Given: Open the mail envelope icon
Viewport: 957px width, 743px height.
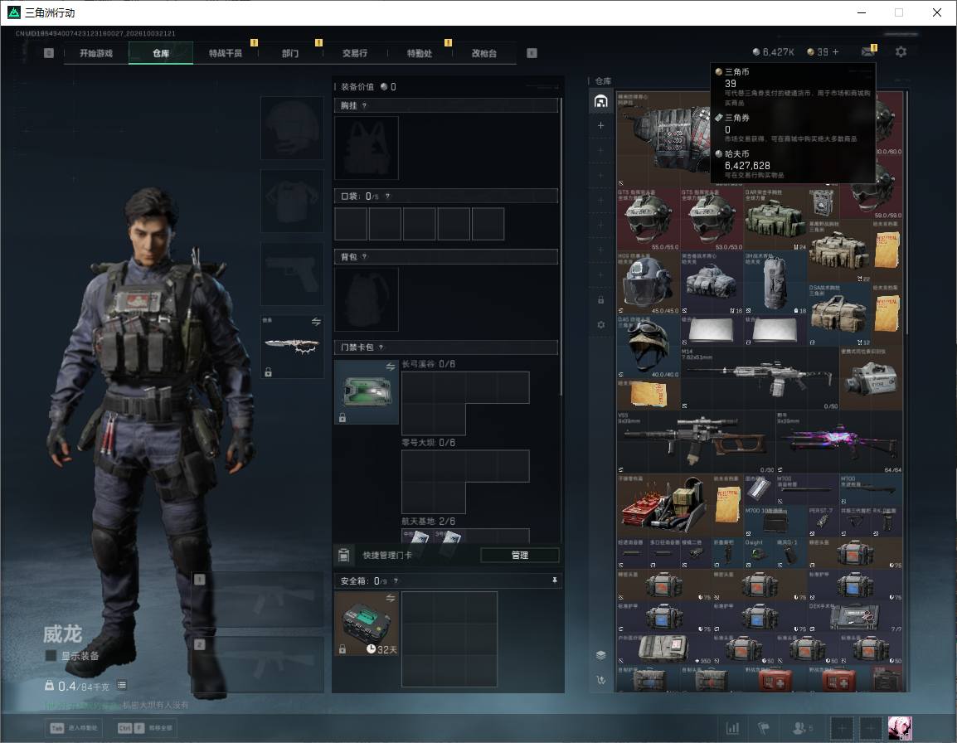Looking at the screenshot, I should pyautogui.click(x=867, y=52).
